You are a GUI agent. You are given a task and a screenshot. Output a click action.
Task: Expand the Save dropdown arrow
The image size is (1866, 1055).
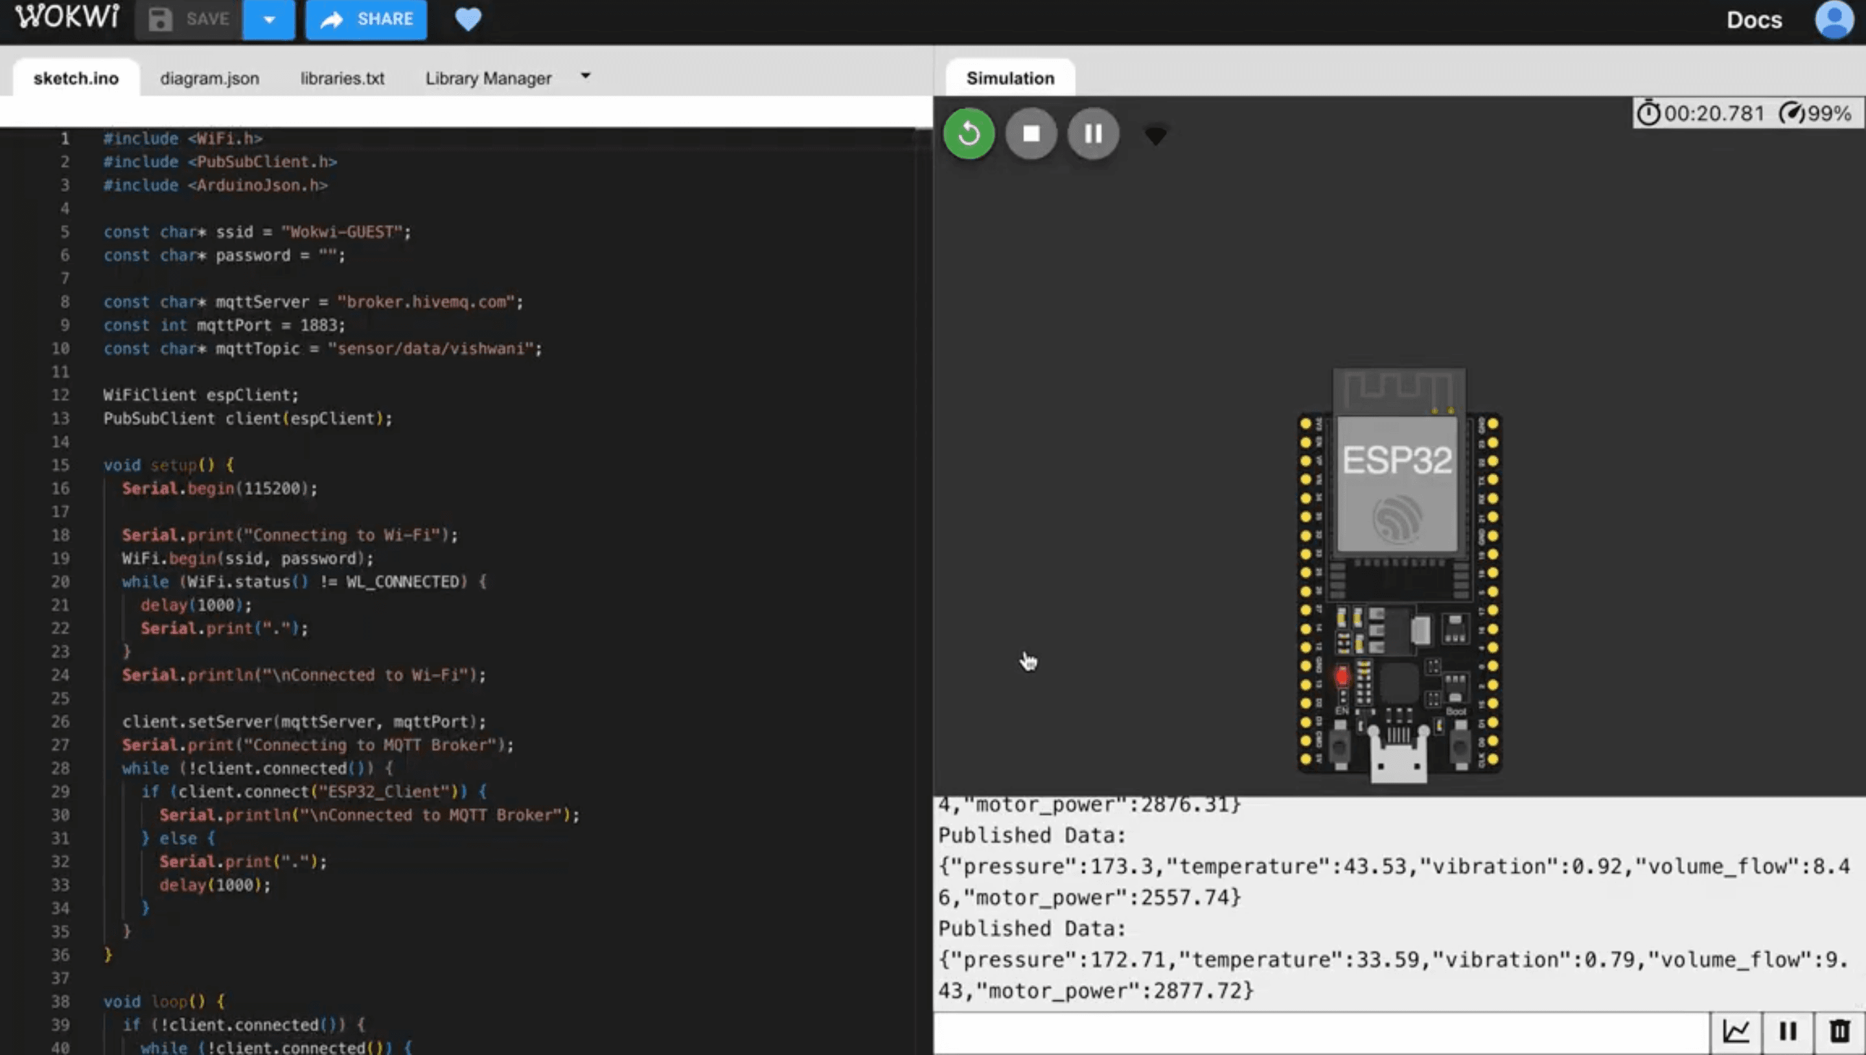point(269,19)
